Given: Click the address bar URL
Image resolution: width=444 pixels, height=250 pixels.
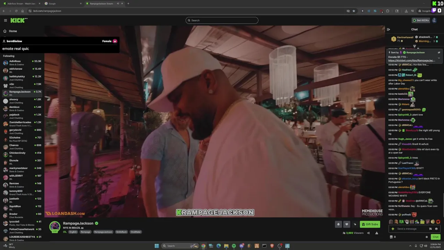Looking at the screenshot, I should coord(47,11).
